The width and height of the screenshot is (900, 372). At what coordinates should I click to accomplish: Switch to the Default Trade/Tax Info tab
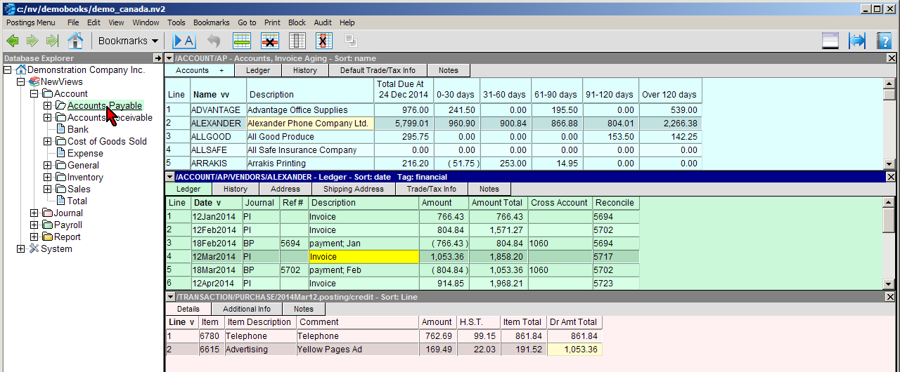(378, 70)
